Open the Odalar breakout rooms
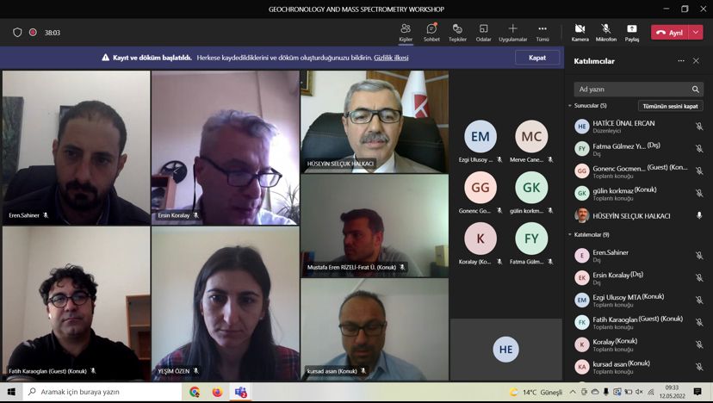This screenshot has height=403, width=713. pyautogui.click(x=483, y=32)
